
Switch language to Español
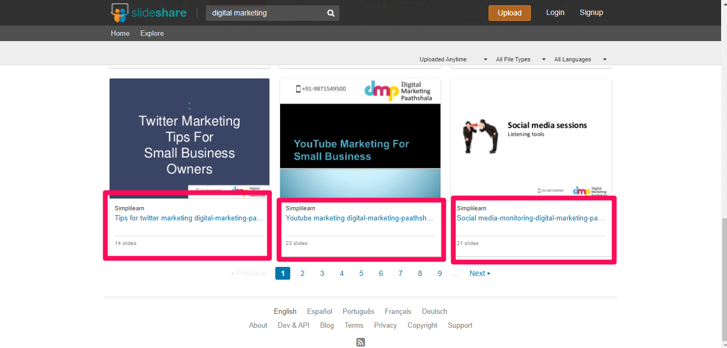click(320, 311)
